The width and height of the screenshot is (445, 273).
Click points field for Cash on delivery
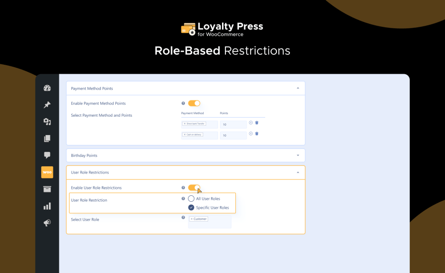[x=233, y=136]
